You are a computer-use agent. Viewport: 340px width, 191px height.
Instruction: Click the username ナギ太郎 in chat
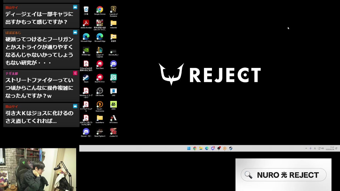[x=12, y=73]
